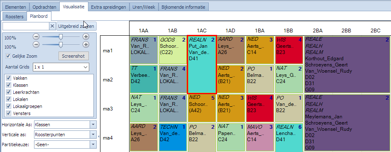Select the REALN lesson at 1BB ma4
Image resolution: width=391 pixels, height=152 pixels.
tap(289, 137)
